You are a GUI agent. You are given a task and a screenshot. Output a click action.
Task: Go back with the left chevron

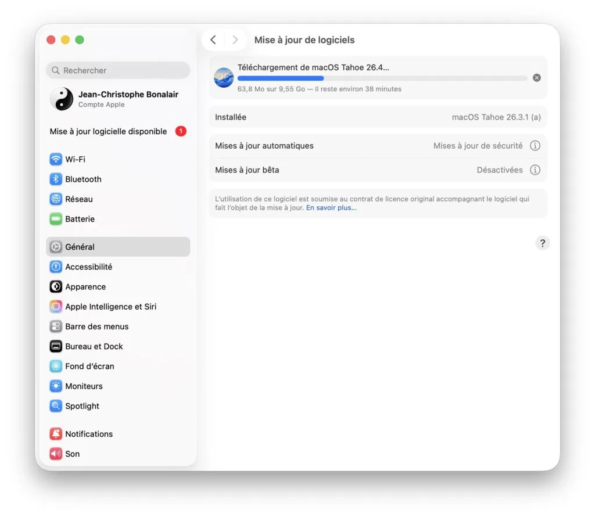click(213, 40)
